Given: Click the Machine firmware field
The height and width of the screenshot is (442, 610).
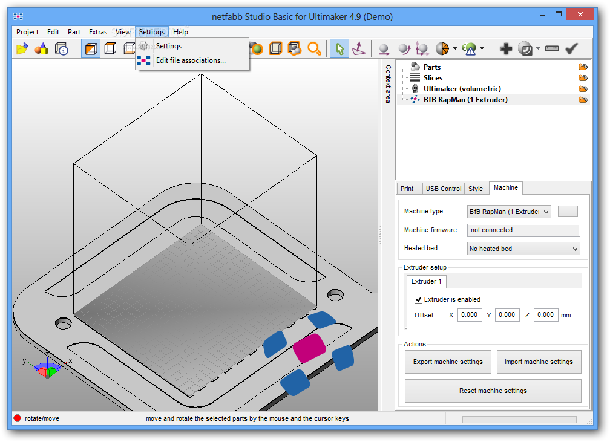Looking at the screenshot, I should pyautogui.click(x=523, y=230).
